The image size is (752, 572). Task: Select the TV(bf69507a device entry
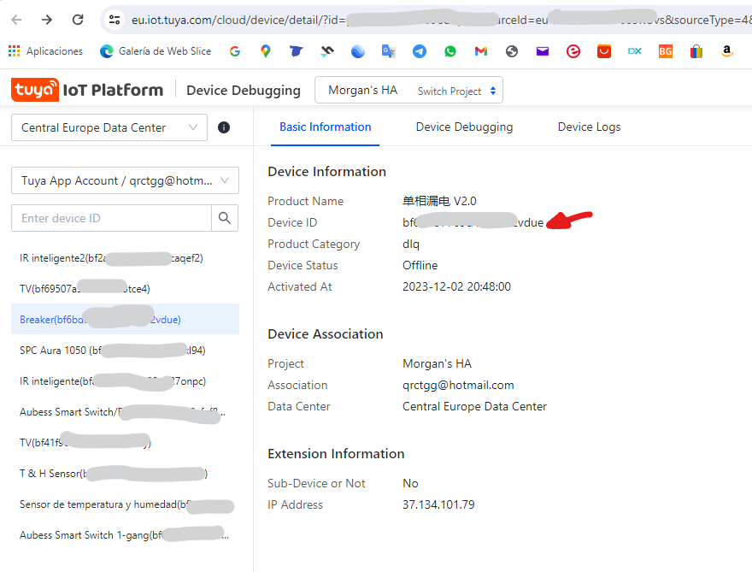[x=125, y=289]
